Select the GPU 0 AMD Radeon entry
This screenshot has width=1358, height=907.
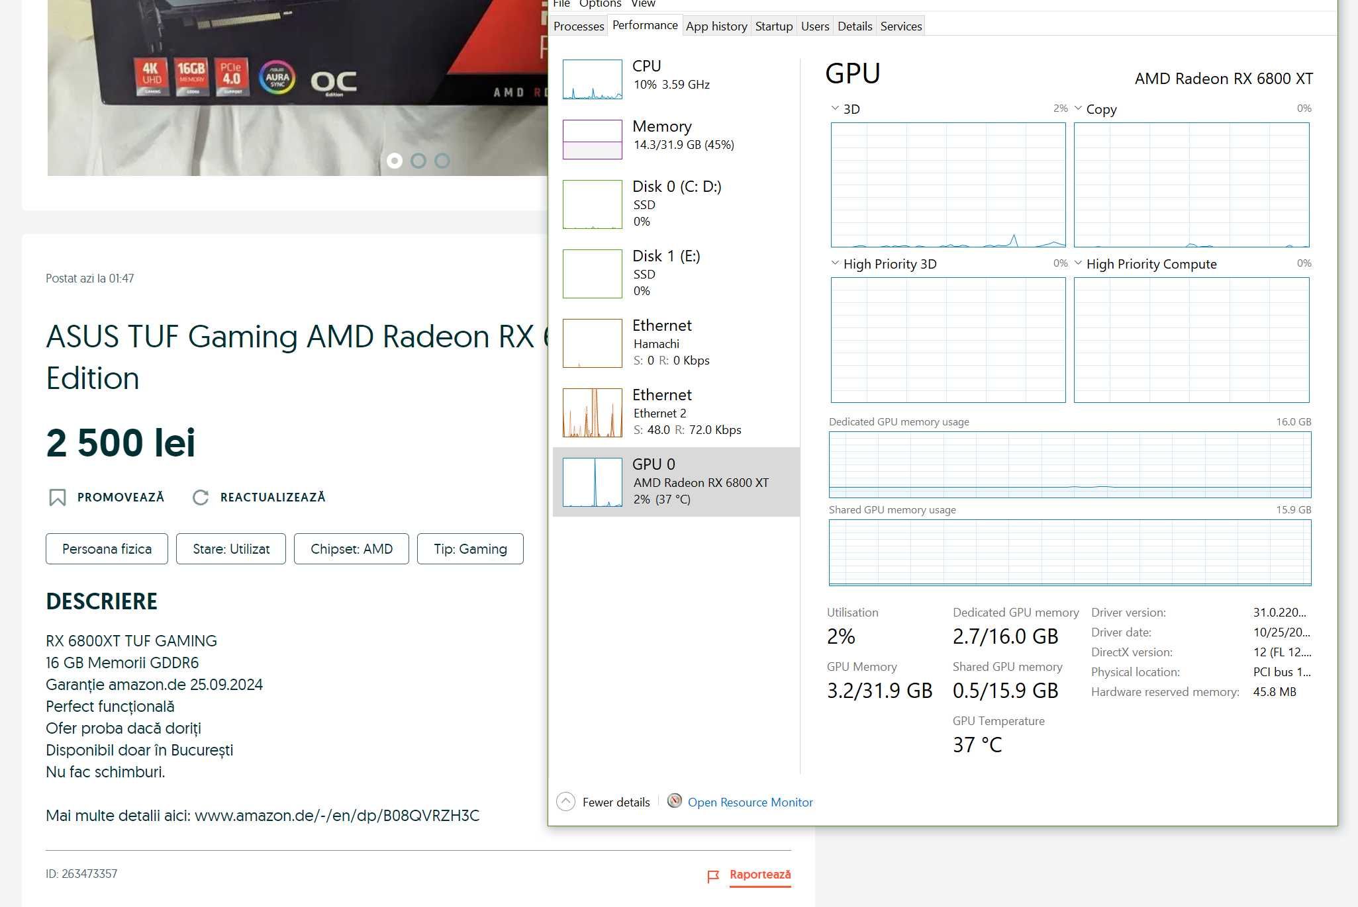coord(676,482)
